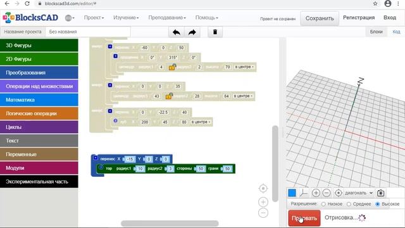Center the workspace blocks with target icon
The width and height of the screenshot is (405, 228).
coord(263,189)
